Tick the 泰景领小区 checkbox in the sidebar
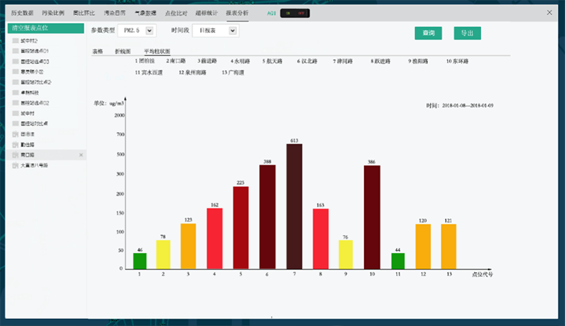 pos(16,72)
